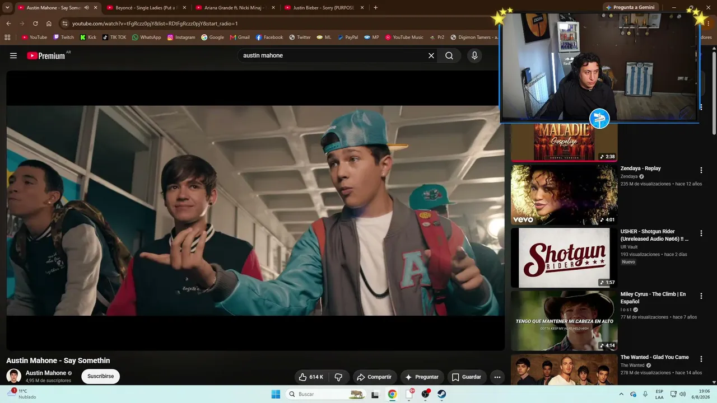Open the Digimon Tamers bookmark

click(x=474, y=38)
